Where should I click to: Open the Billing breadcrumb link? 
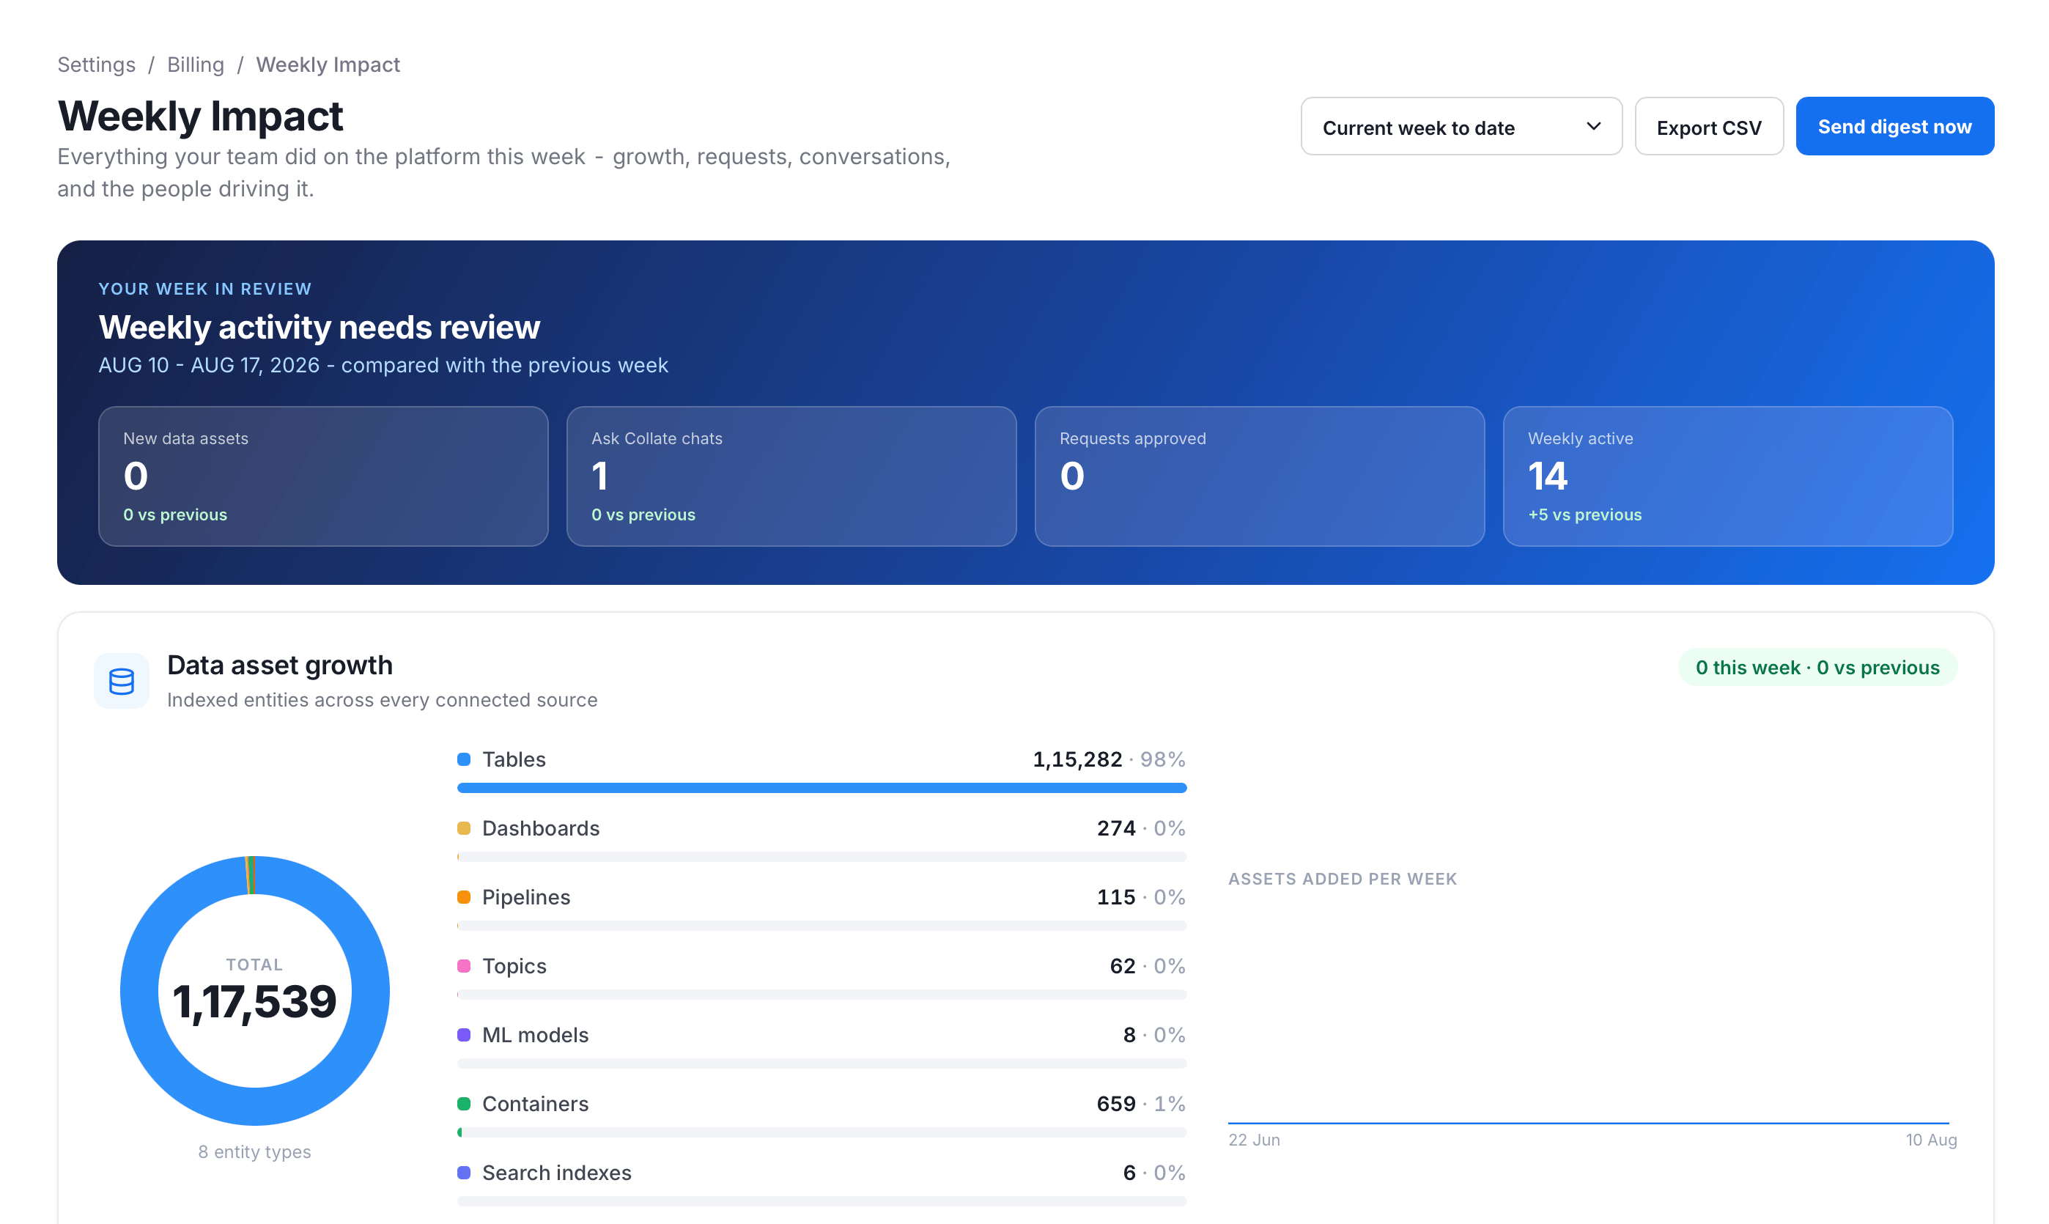pos(196,65)
